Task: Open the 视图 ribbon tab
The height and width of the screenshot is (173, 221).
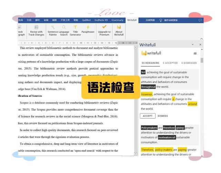Action: [54, 20]
